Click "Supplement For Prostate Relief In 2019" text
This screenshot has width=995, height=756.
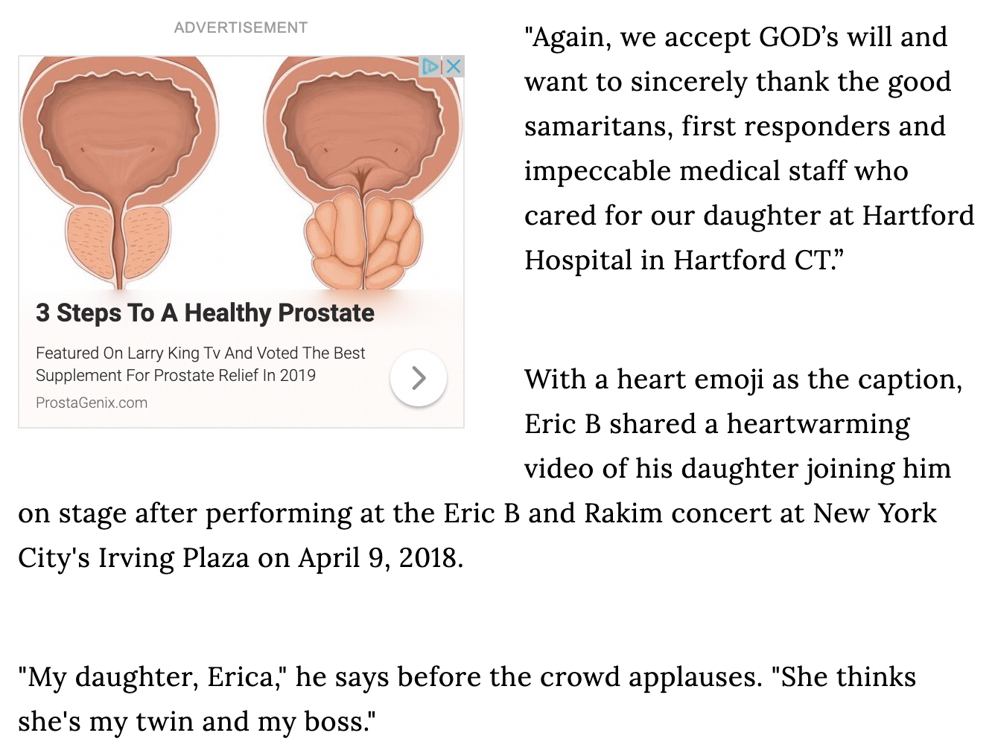point(176,375)
